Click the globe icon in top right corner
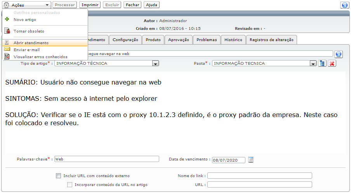The width and height of the screenshot is (351, 193). pyautogui.click(x=344, y=5)
